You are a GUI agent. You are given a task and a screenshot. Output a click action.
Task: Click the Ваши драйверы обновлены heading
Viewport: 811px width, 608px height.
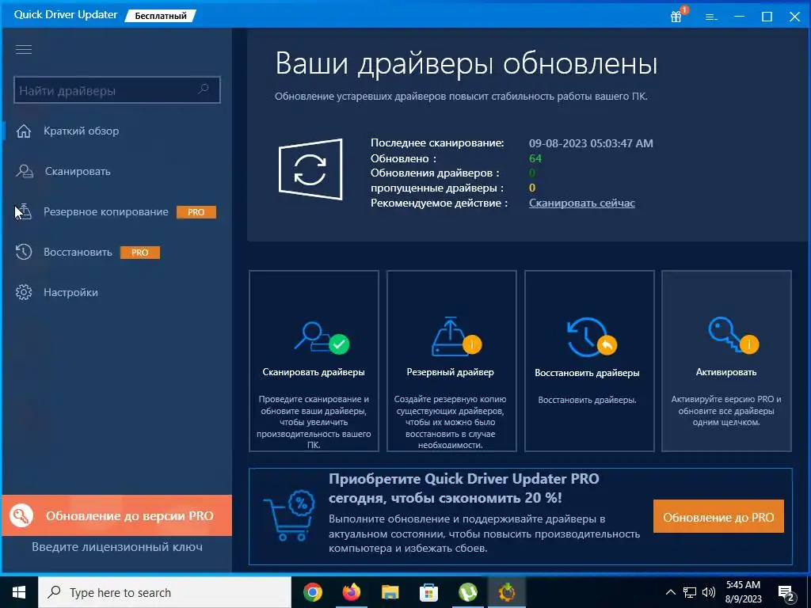466,64
